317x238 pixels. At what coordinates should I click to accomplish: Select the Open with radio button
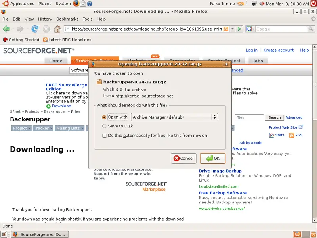coord(104,117)
